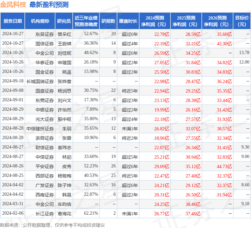251x228 pixels.
Task: Select analyst 刘佳妮 cell
Action: click(65, 53)
